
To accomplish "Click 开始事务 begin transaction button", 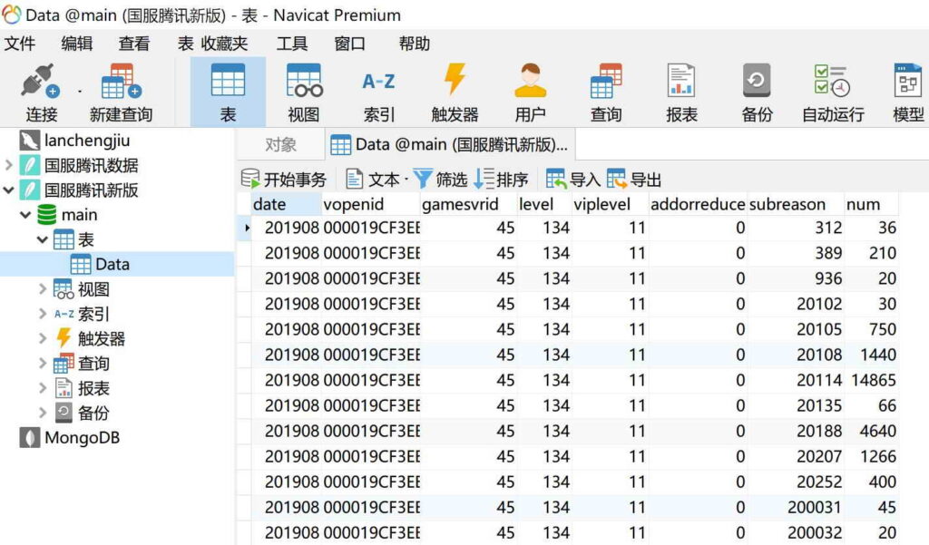I will click(283, 180).
